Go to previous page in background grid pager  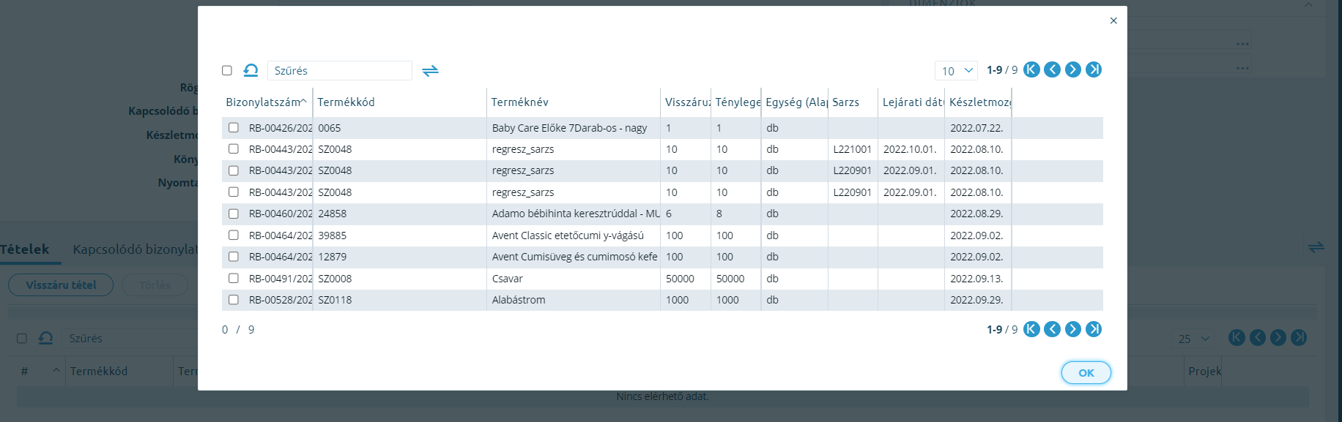pyautogui.click(x=1257, y=337)
